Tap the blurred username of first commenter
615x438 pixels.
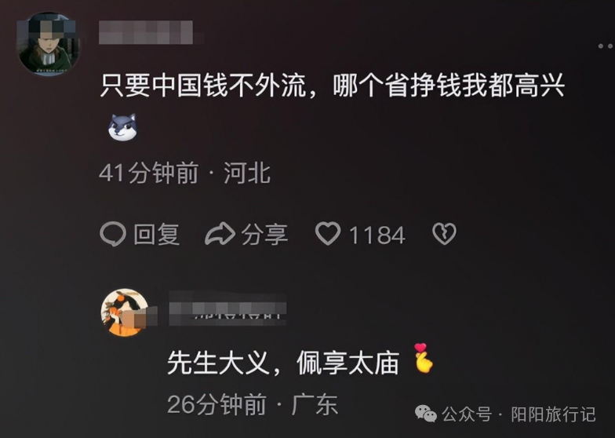click(x=146, y=32)
